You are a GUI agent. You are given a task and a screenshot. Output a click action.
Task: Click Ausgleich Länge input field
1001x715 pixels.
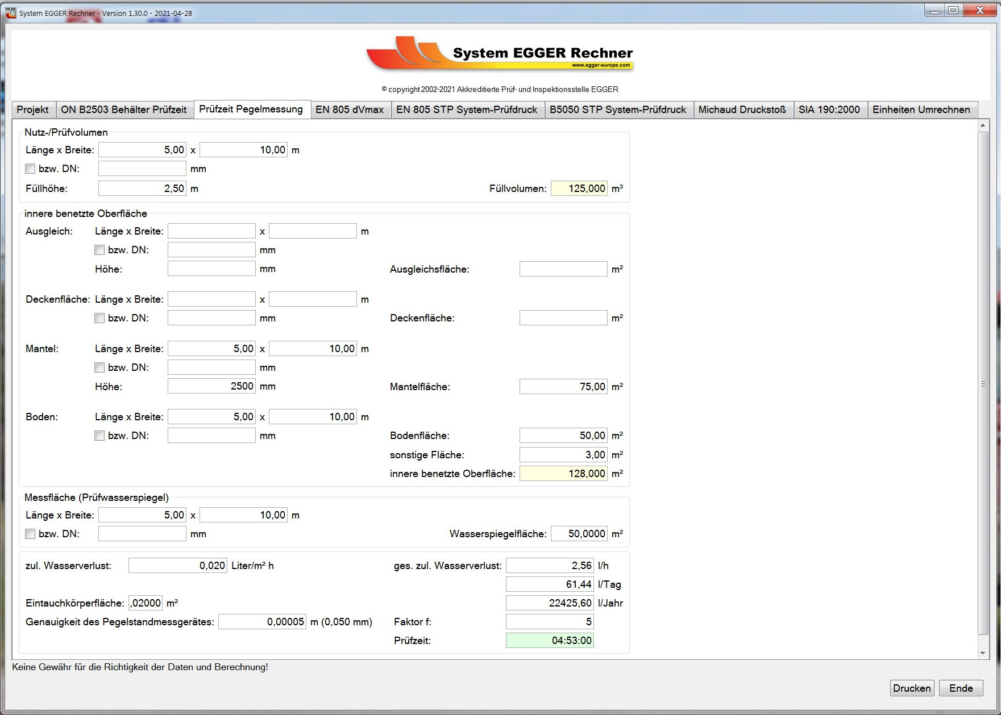click(211, 231)
